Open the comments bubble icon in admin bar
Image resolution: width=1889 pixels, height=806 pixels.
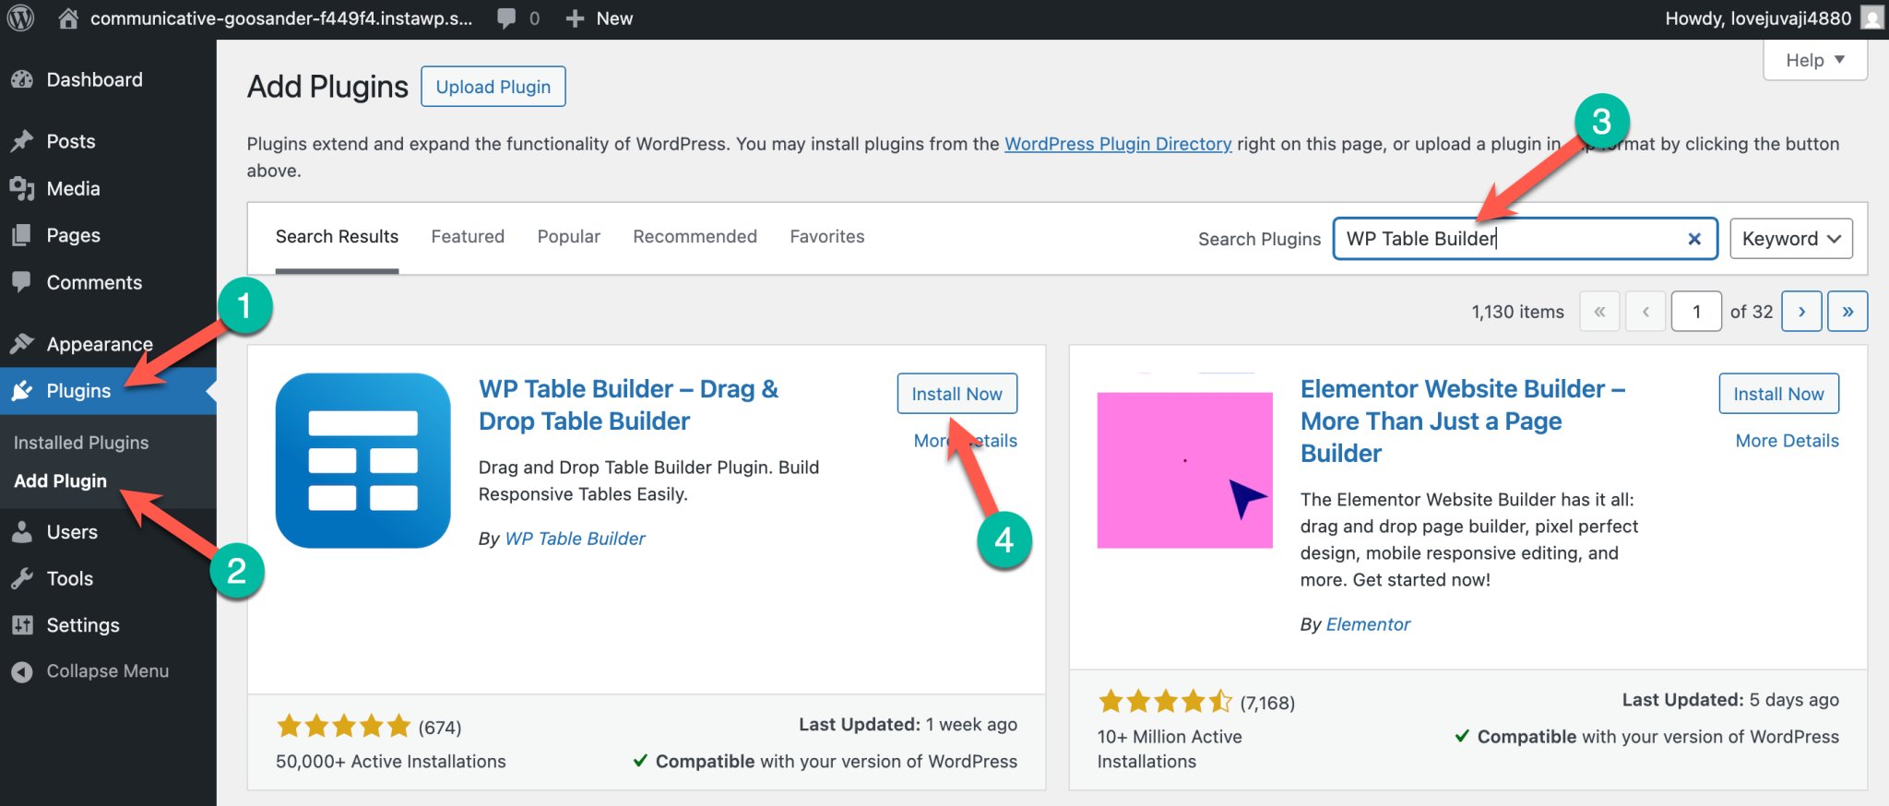click(x=506, y=18)
